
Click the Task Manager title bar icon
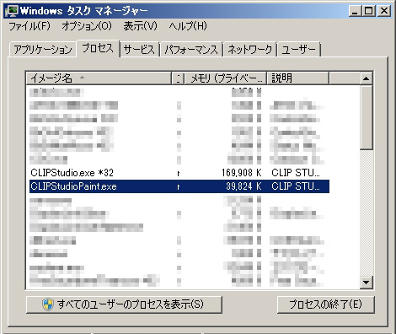pos(12,11)
